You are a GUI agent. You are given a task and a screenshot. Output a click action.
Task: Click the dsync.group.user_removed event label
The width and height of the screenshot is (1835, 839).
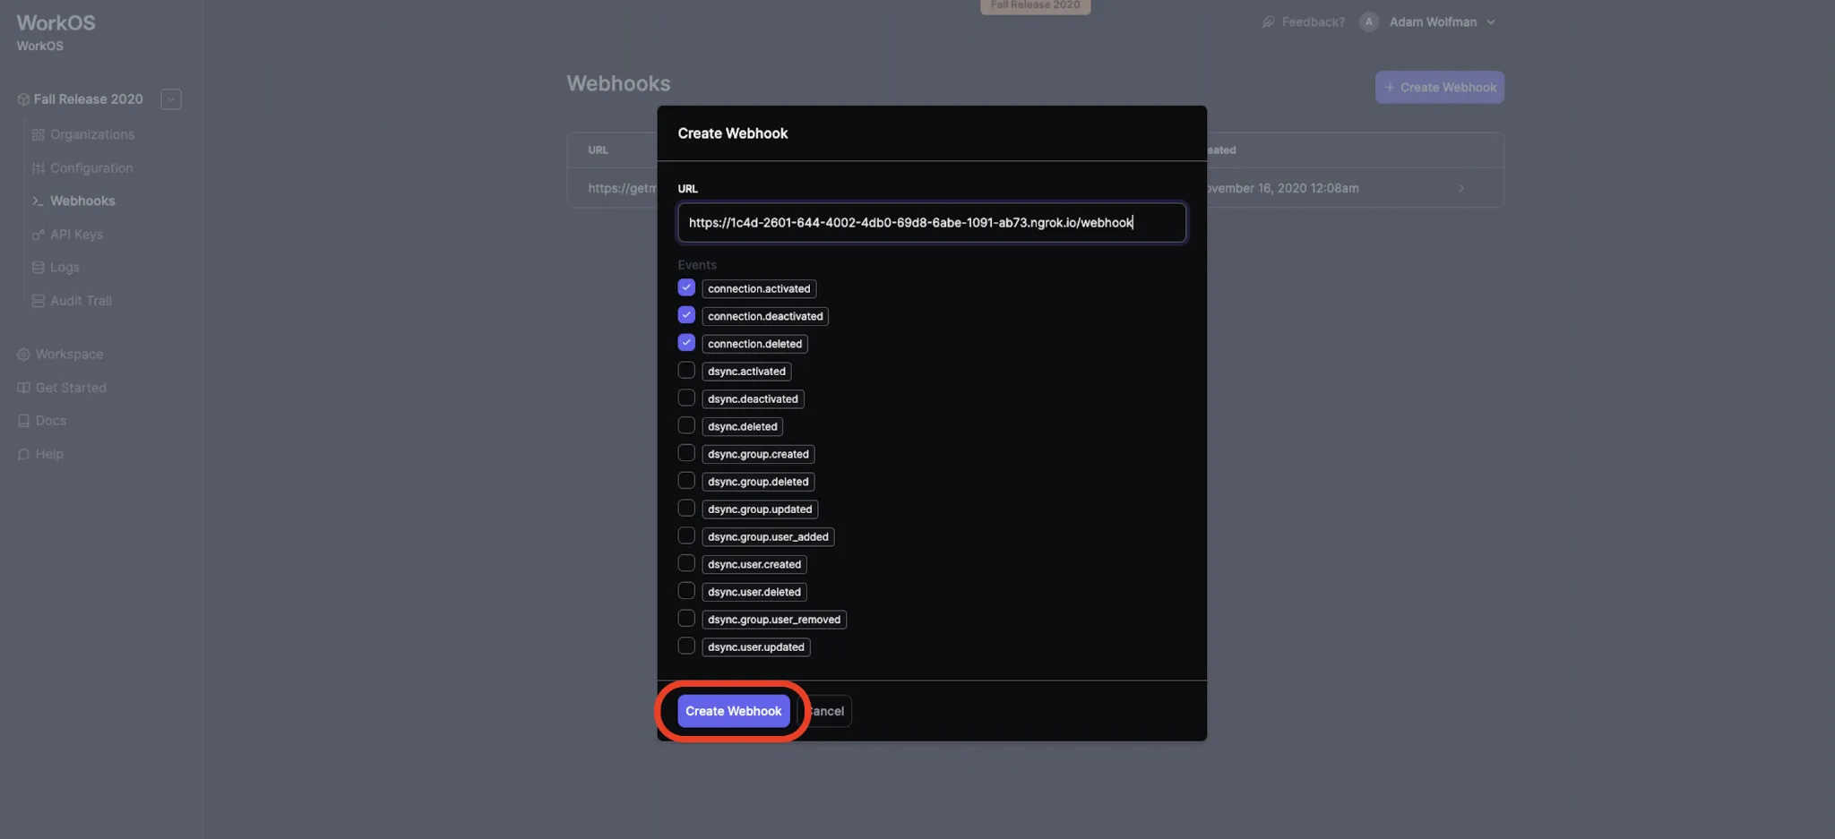pos(774,620)
